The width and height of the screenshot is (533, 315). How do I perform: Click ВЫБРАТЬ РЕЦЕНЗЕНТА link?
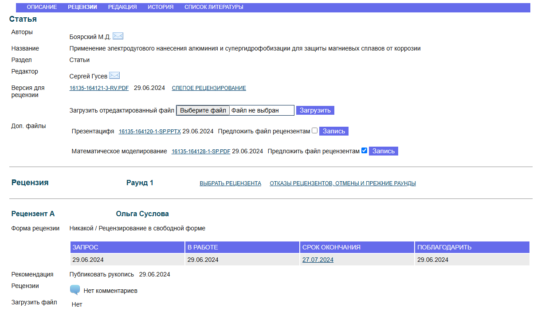[x=231, y=183]
